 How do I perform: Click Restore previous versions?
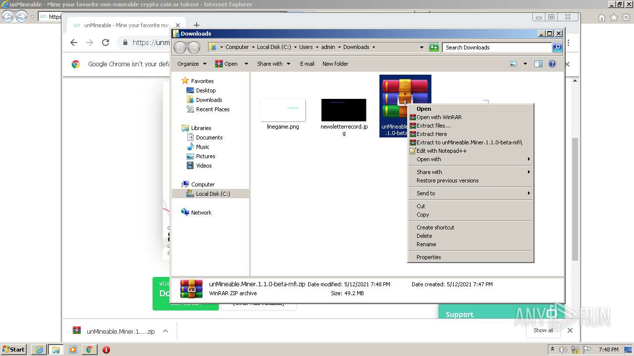(x=447, y=180)
